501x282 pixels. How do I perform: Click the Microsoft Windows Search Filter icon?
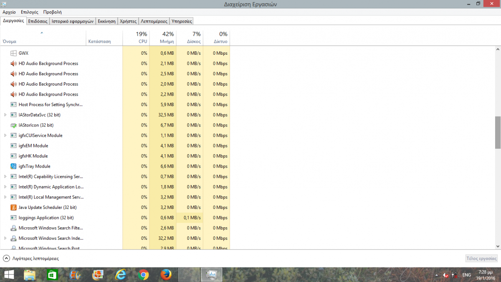tap(13, 228)
